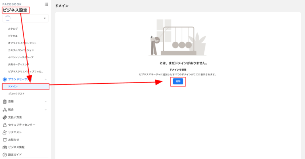Click the 登録 clipboard icon
This screenshot has width=305, height=159.
click(x=5, y=101)
